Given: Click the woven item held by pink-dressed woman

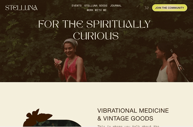Looking at the screenshot, I should tap(71, 79).
